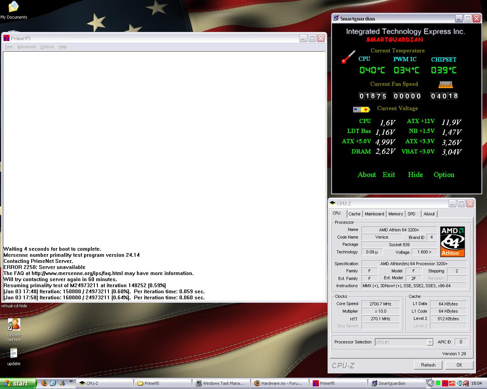Click the CPU temperature reading 040°C
This screenshot has width=487, height=389.
tap(372, 70)
